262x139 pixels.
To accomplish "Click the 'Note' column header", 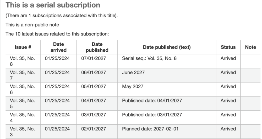I will pos(250,47).
